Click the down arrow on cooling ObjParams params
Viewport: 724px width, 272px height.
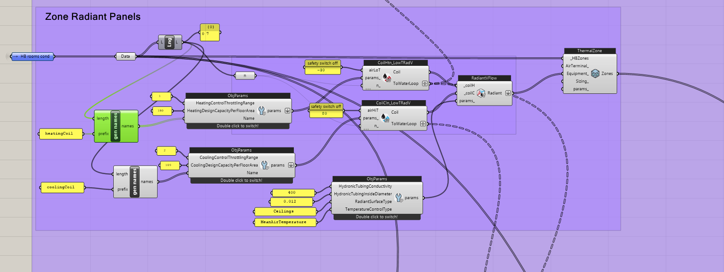point(291,165)
